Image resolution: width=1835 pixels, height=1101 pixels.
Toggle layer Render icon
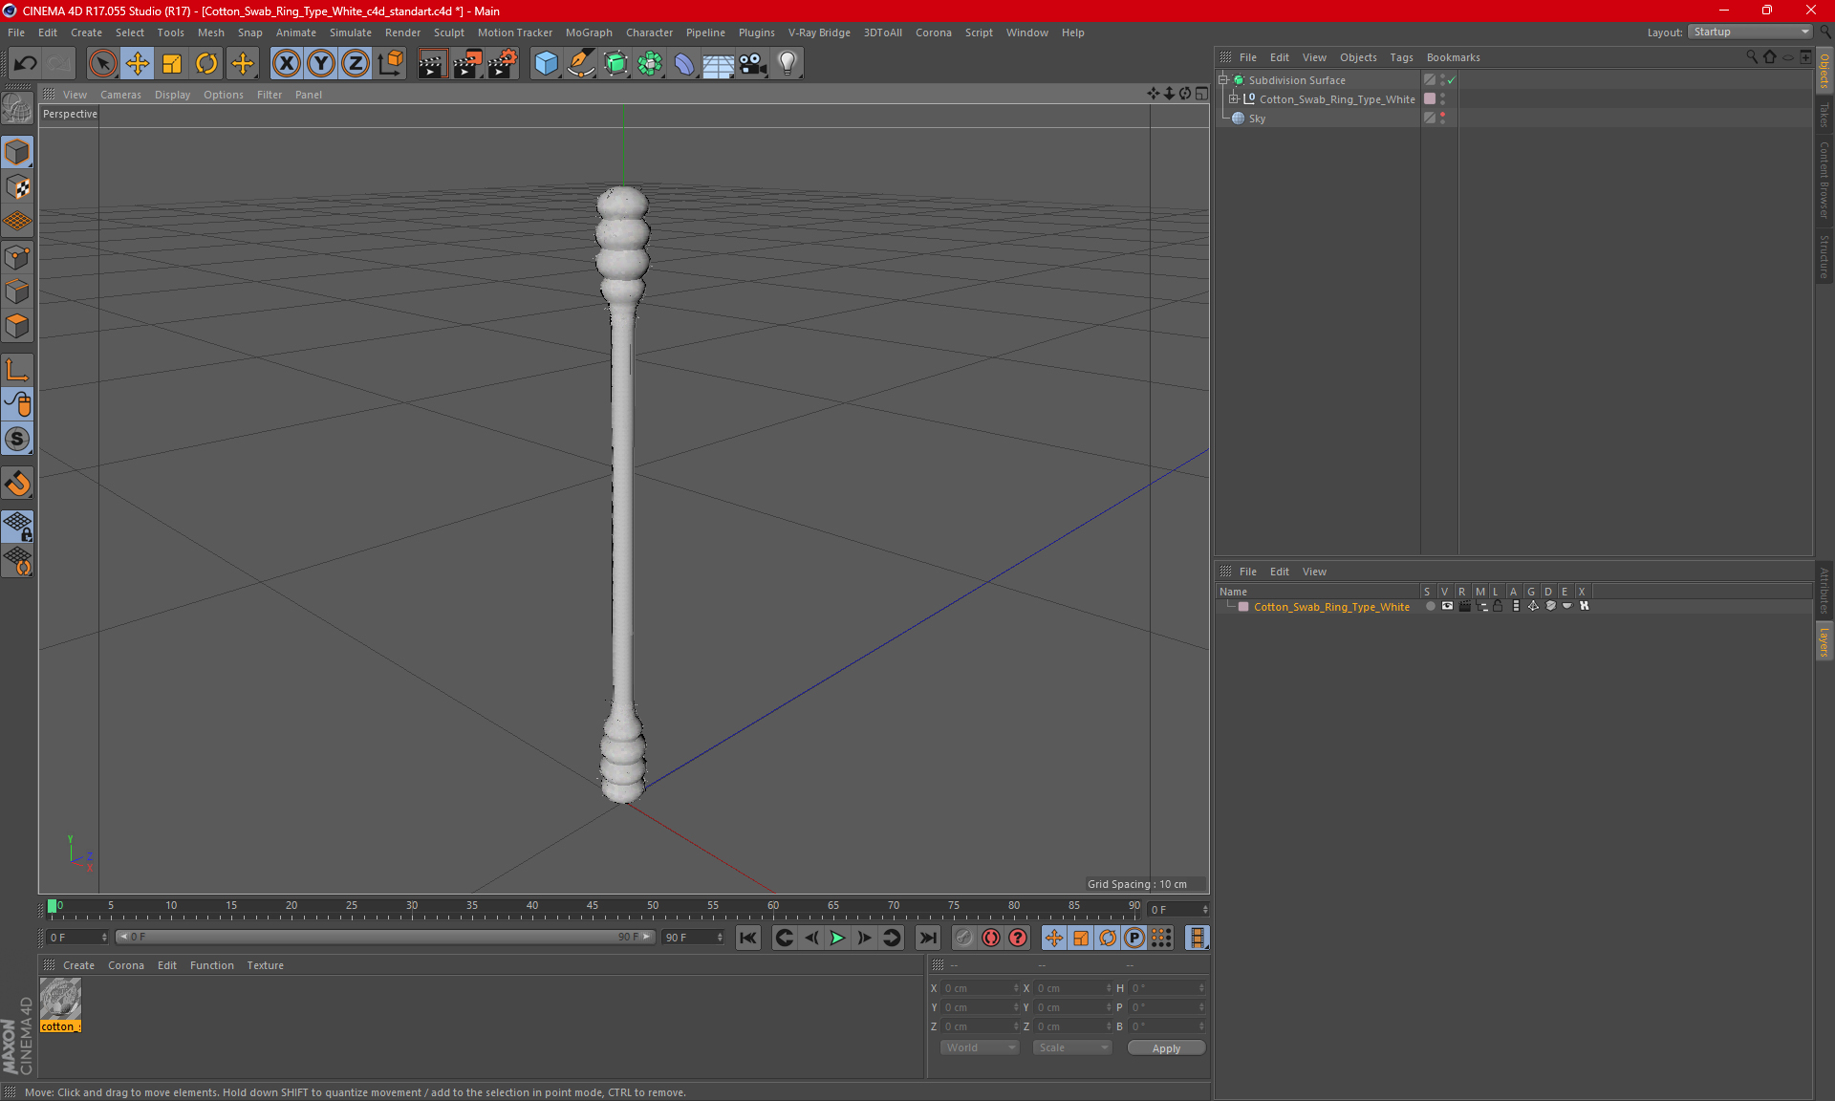pos(1464,606)
